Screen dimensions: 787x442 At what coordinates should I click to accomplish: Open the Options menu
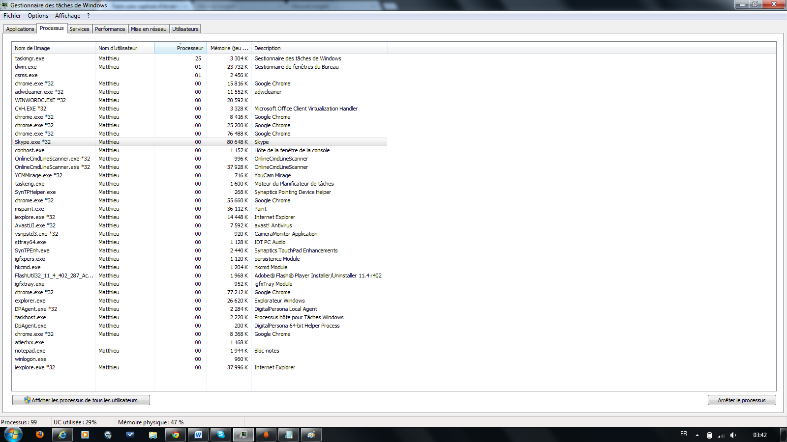click(x=38, y=16)
